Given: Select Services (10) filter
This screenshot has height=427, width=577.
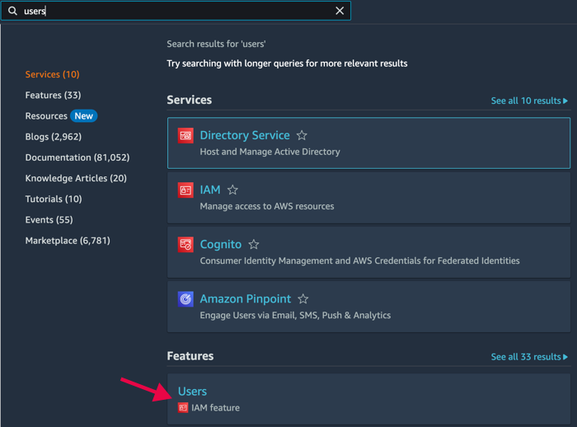Looking at the screenshot, I should point(52,74).
